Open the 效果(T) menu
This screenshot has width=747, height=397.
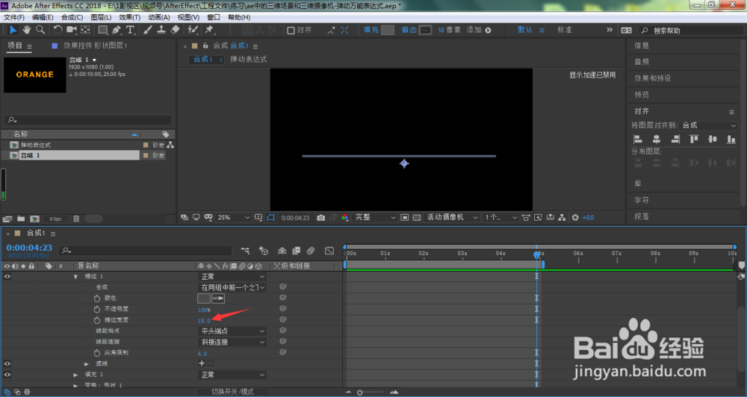(129, 17)
